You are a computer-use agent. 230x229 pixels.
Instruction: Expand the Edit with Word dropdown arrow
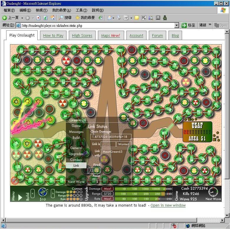coord(131,18)
